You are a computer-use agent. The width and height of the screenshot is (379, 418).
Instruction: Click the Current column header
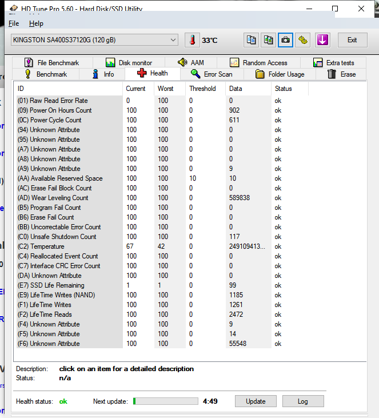point(138,89)
